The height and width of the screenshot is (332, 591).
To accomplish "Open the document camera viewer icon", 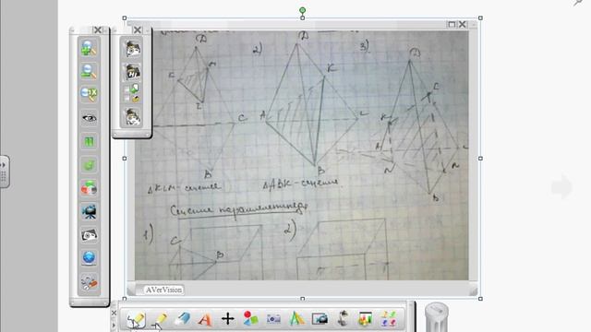I will [x=343, y=318].
